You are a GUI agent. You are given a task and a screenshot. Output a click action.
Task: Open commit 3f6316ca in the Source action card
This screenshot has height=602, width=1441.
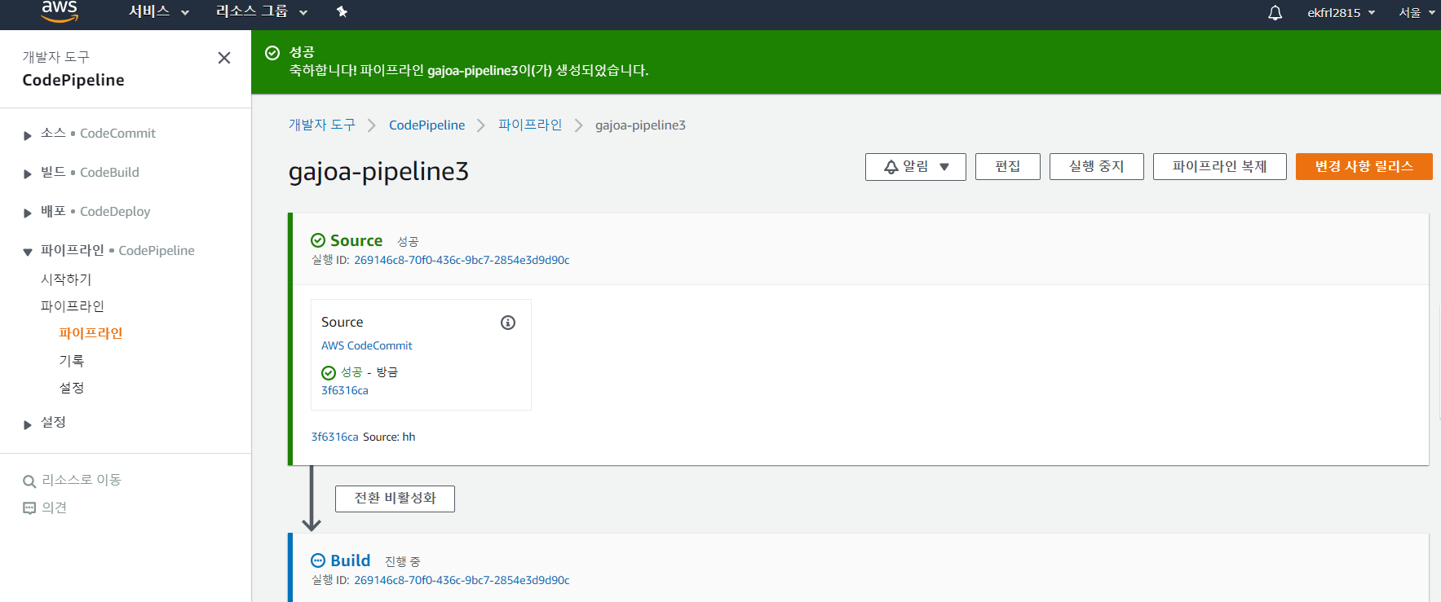(x=345, y=390)
